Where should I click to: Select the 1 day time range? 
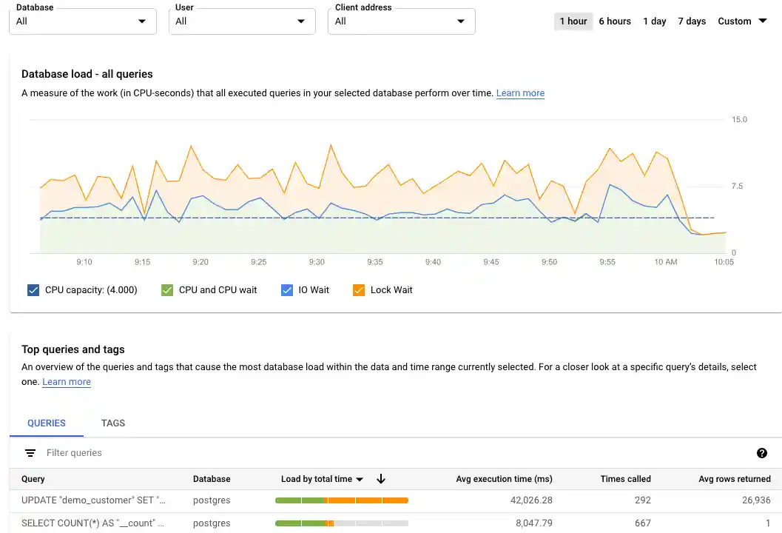(x=654, y=21)
